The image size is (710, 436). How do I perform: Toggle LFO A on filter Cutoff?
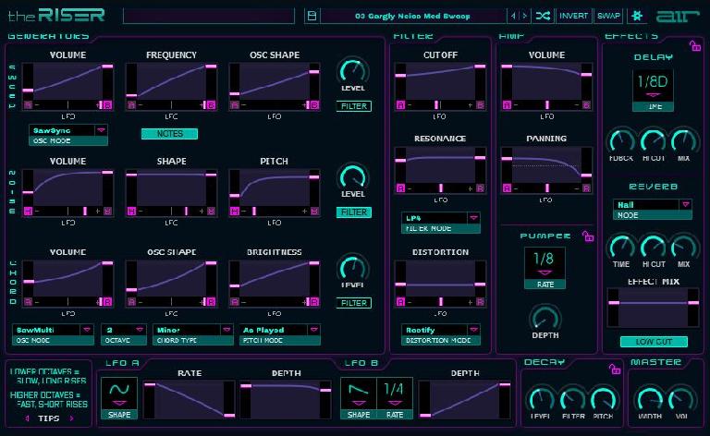(x=400, y=105)
